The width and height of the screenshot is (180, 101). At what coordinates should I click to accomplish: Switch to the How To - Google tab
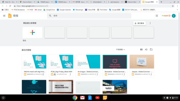pyautogui.click(x=10, y=2)
